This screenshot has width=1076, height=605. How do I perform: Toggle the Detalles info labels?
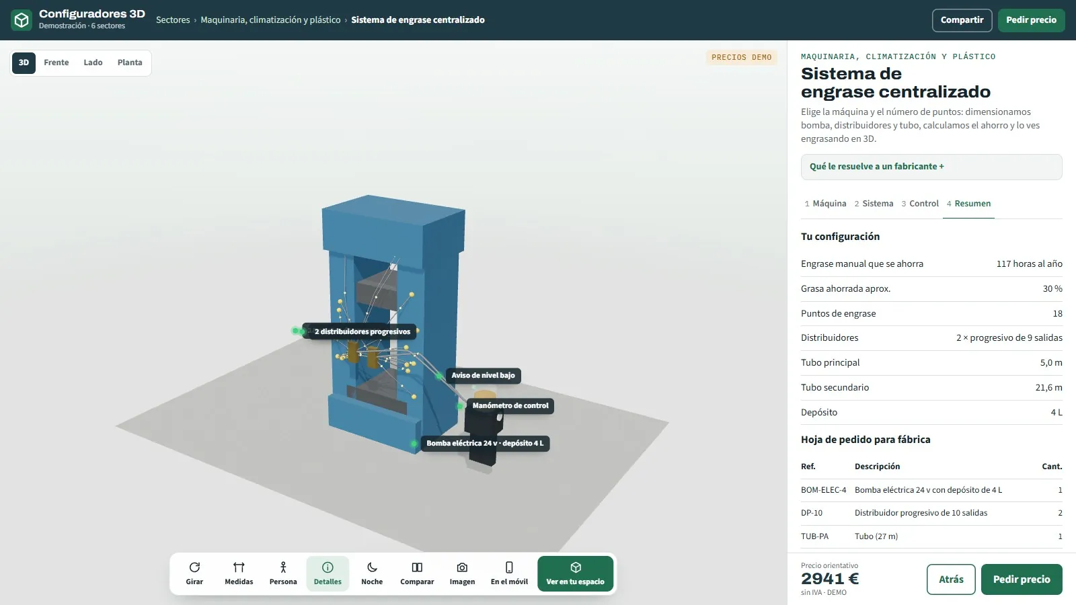[x=328, y=573]
